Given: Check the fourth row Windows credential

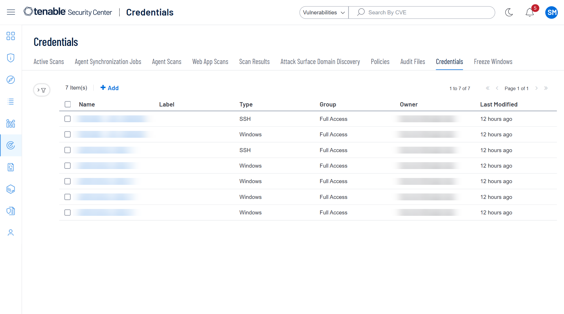Looking at the screenshot, I should (x=68, y=166).
